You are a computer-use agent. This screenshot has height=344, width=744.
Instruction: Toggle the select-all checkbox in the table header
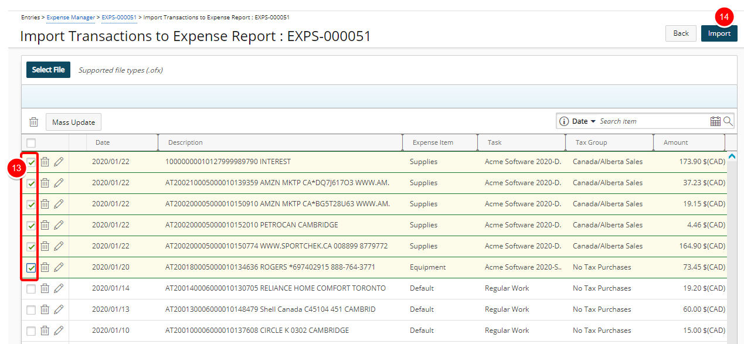click(31, 142)
